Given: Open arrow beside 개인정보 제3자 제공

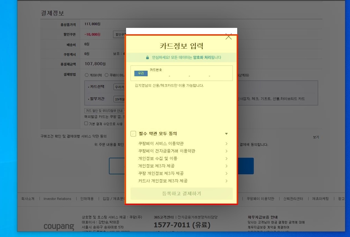Looking at the screenshot, I should [226, 166].
